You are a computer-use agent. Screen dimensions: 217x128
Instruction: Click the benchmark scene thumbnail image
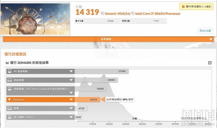[x=35, y=19]
